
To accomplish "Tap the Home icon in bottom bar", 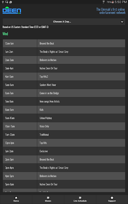I will (x=16, y=198).
